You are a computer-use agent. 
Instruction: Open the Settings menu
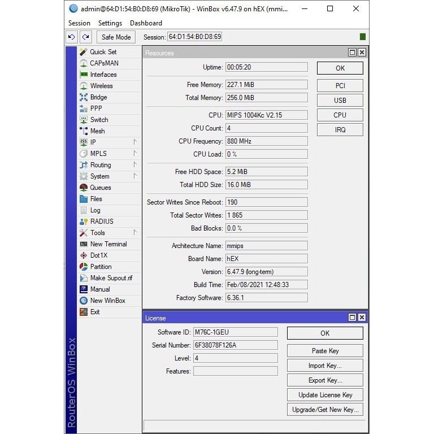pos(110,23)
